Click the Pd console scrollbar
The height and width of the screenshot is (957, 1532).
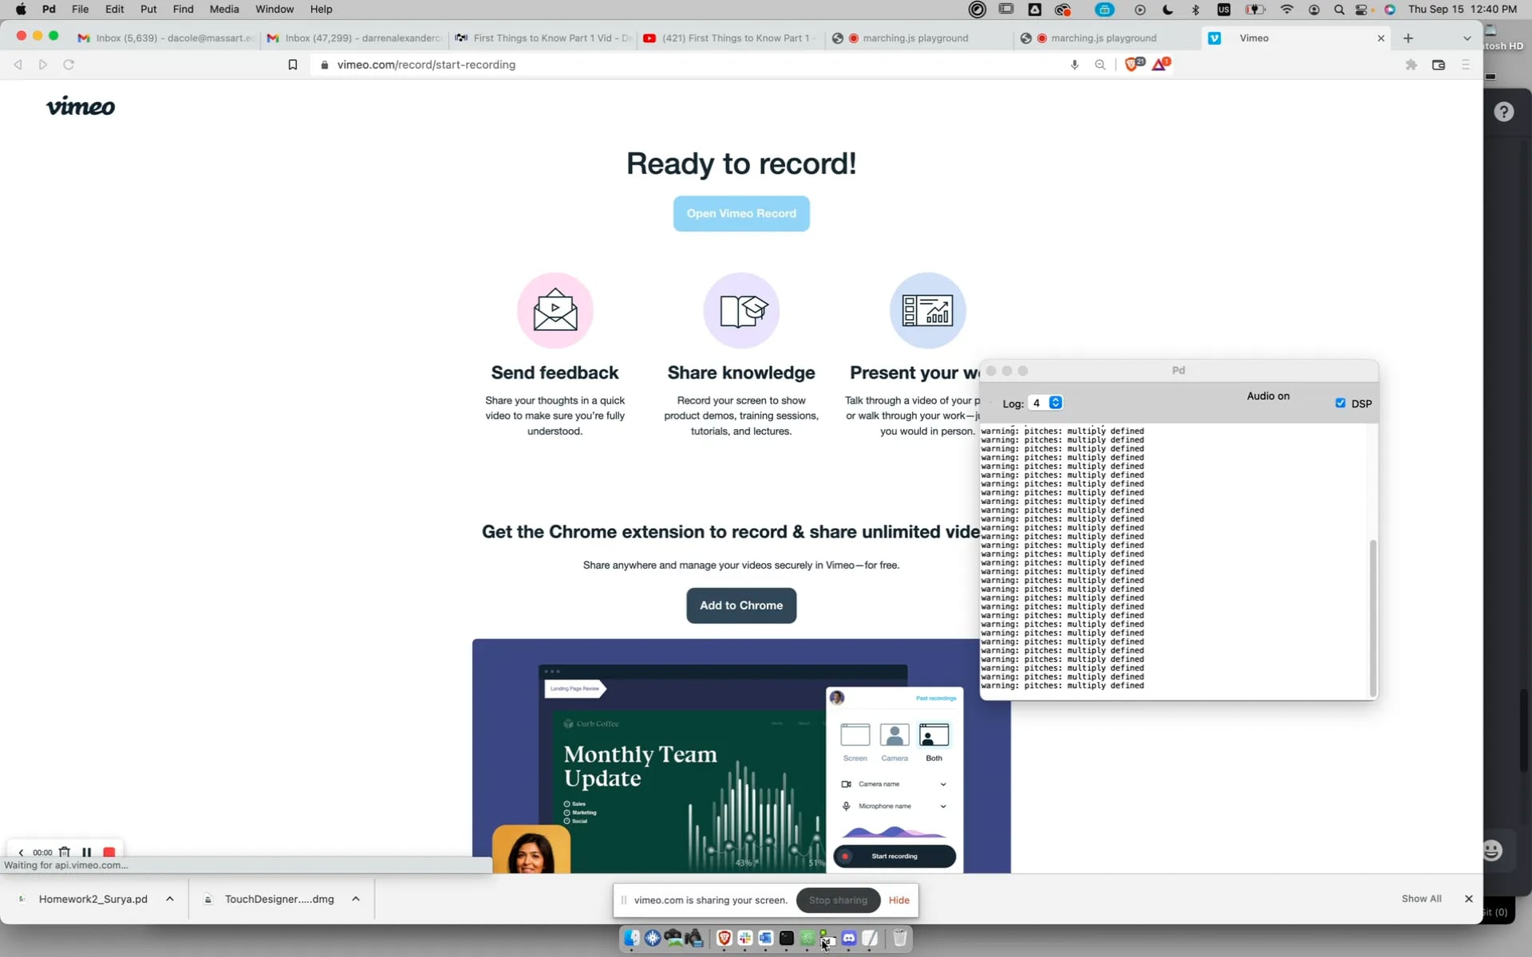pos(1373,618)
